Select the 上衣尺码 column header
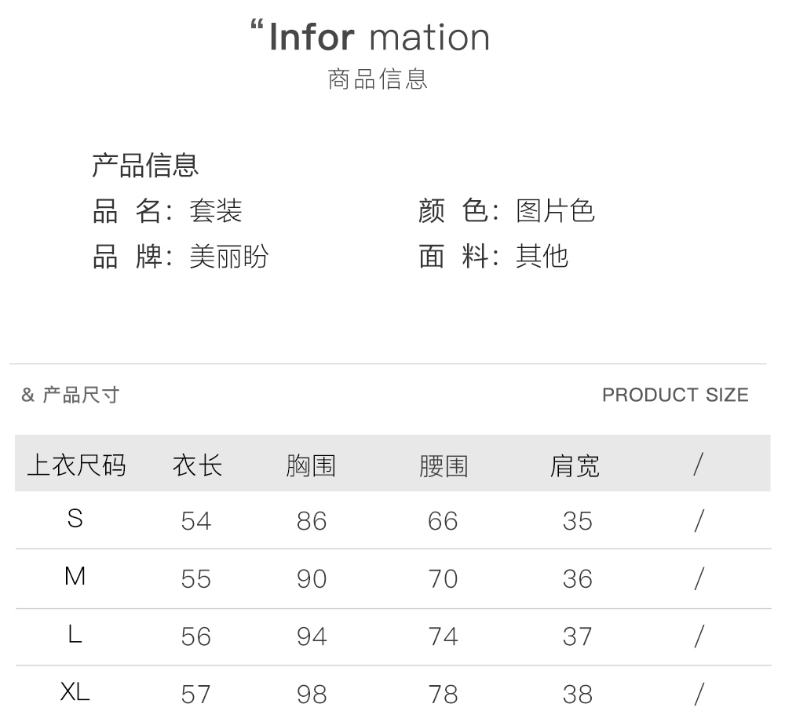The height and width of the screenshot is (711, 785). [76, 465]
